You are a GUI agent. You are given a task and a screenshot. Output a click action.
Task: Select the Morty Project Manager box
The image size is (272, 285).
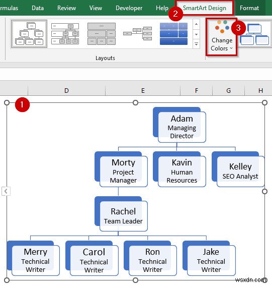(x=123, y=171)
